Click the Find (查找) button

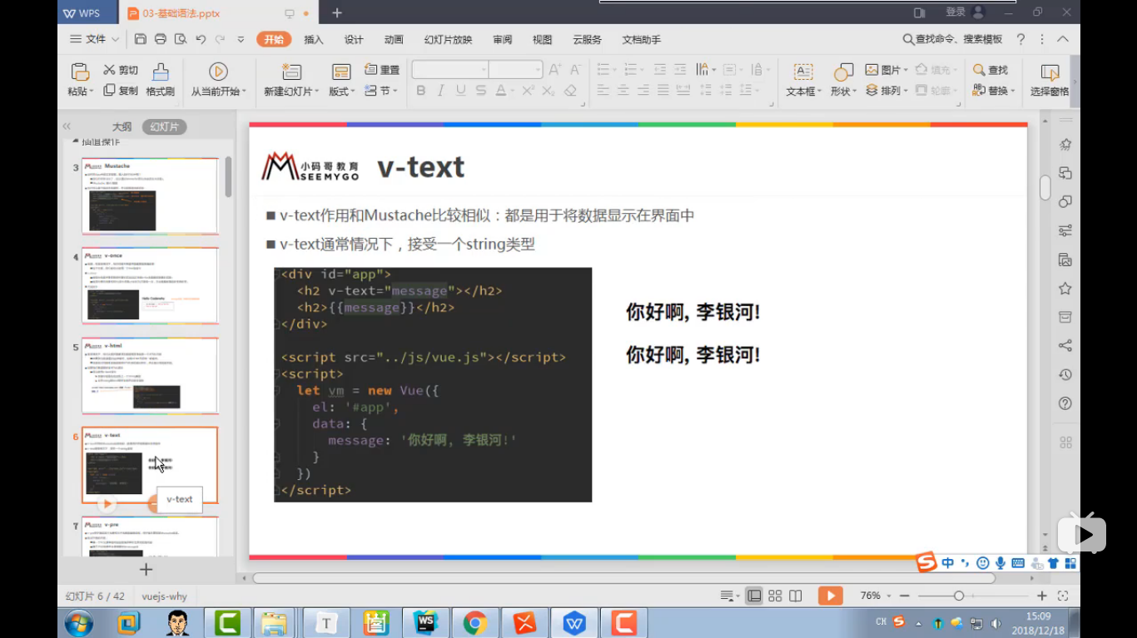(x=991, y=70)
